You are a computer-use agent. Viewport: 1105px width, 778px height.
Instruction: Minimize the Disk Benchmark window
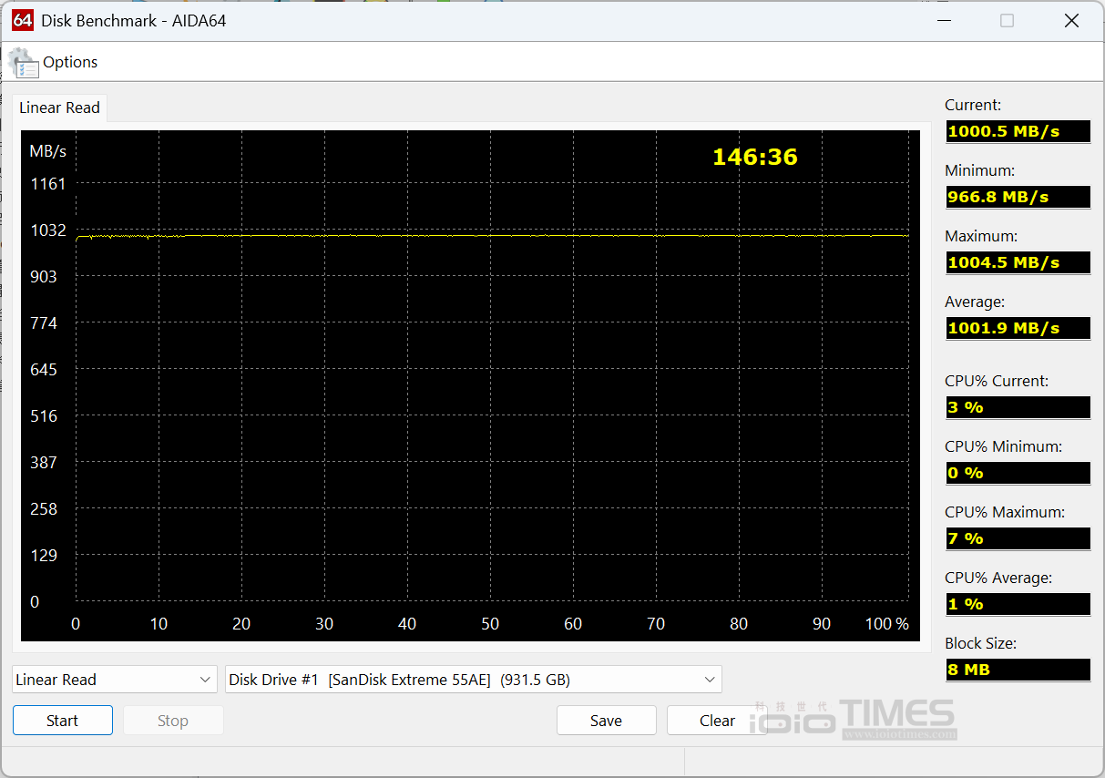[944, 19]
